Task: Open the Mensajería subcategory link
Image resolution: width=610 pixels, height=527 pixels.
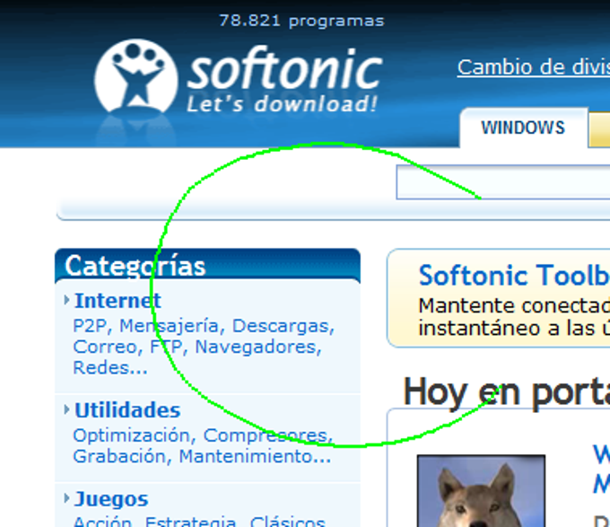Action: (170, 325)
